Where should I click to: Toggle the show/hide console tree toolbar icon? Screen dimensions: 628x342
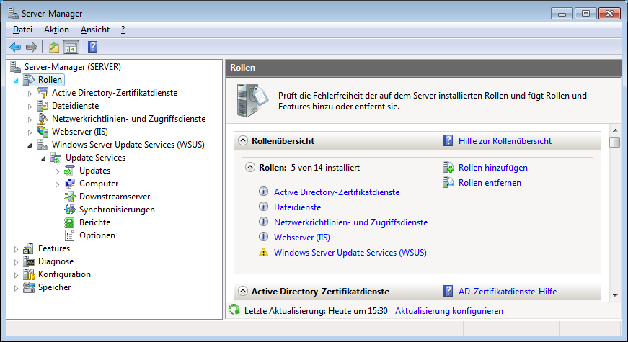point(71,48)
